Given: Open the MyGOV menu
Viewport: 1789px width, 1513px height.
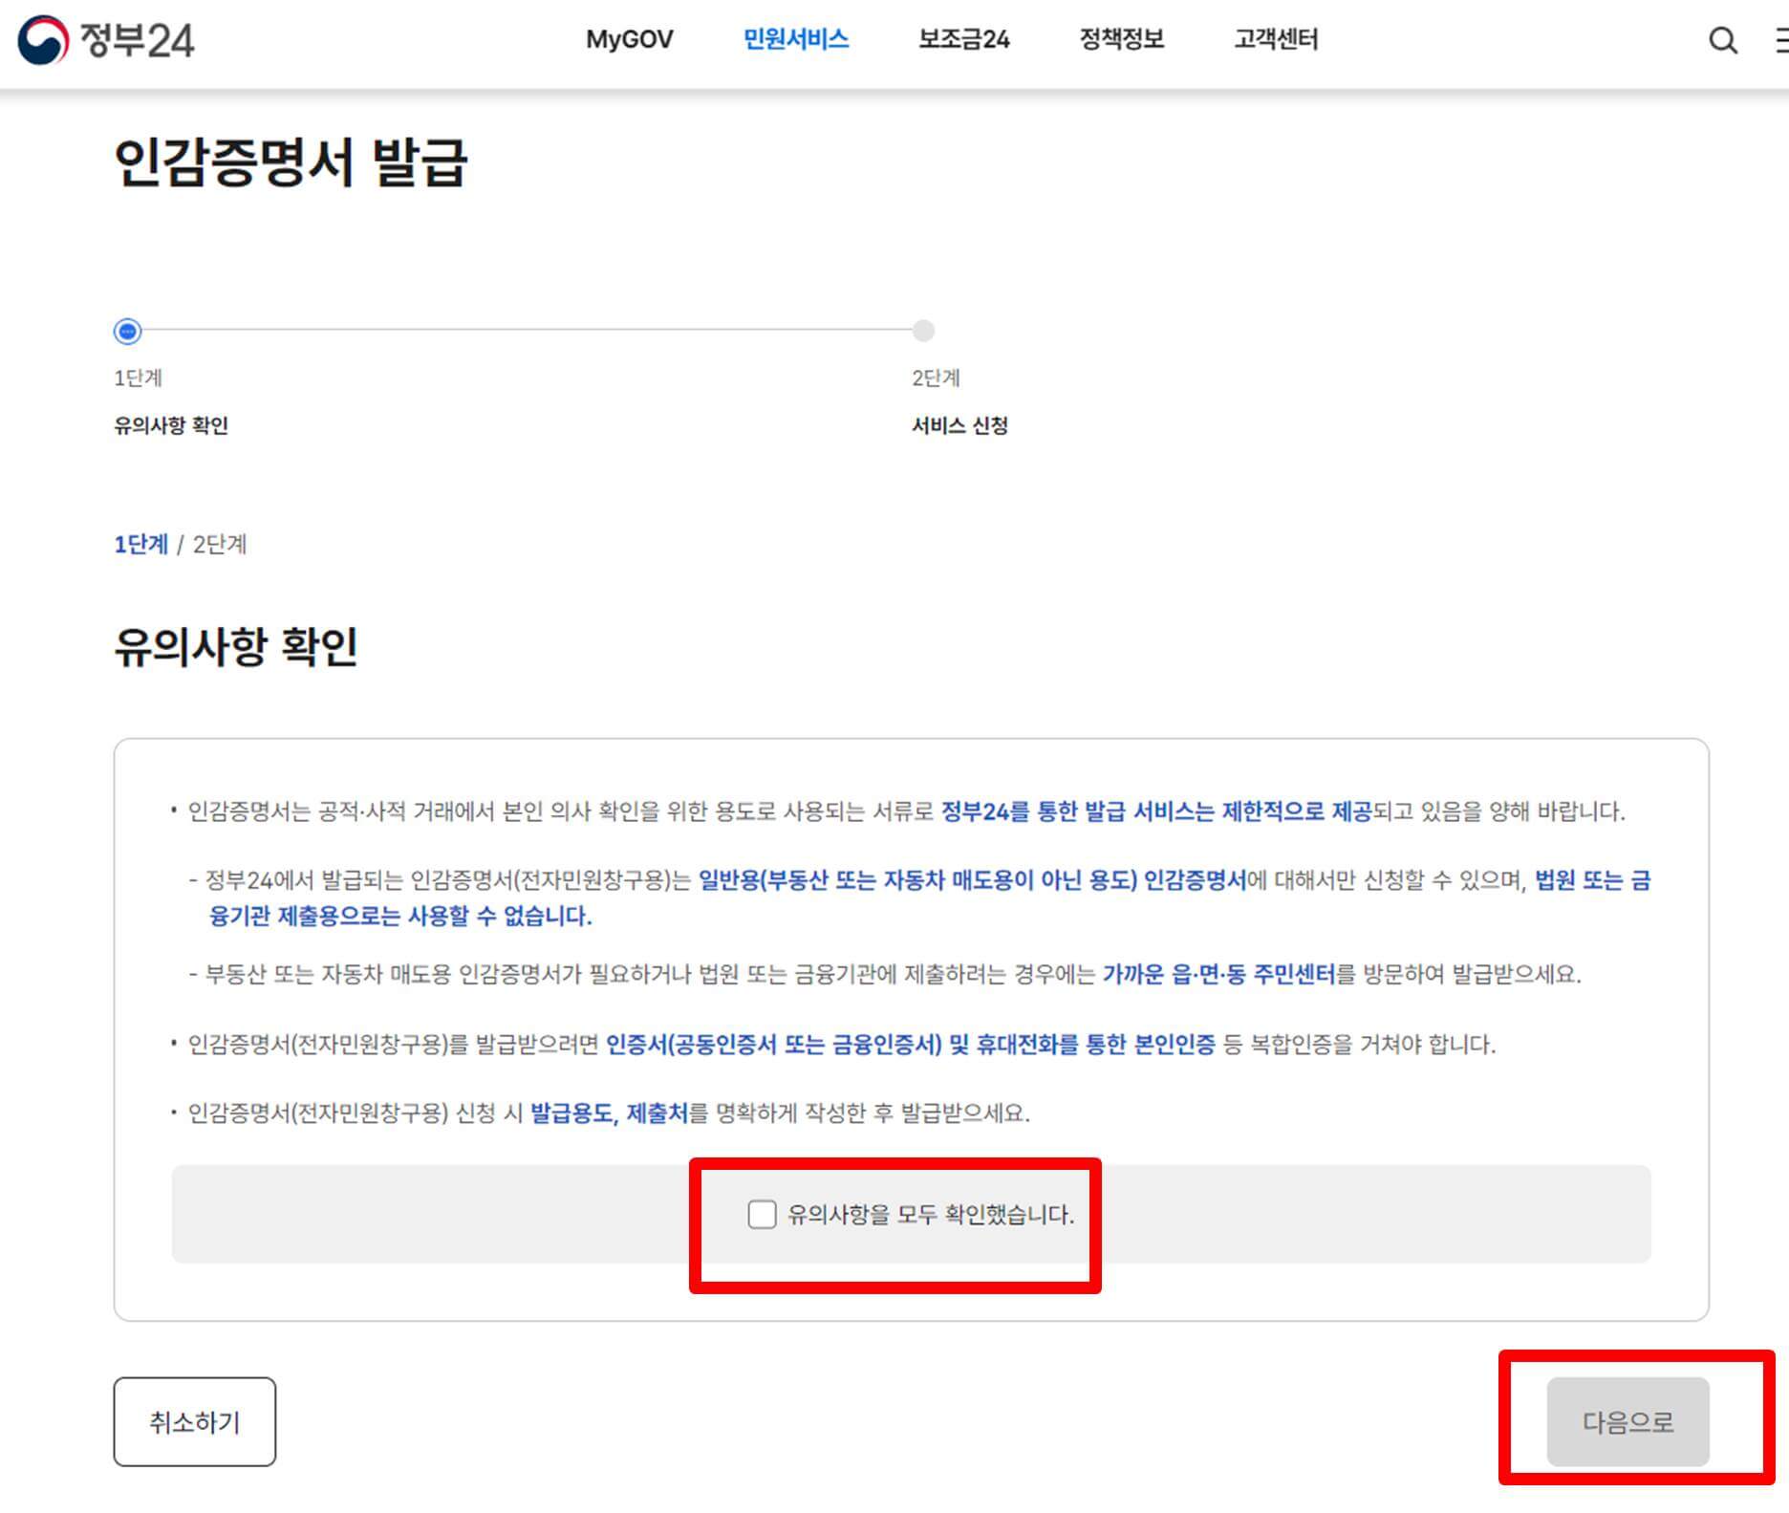Looking at the screenshot, I should coord(630,39).
